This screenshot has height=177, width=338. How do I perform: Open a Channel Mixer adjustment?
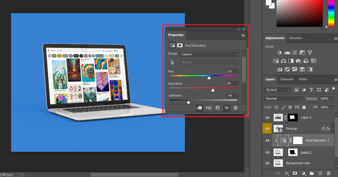tap(306, 61)
